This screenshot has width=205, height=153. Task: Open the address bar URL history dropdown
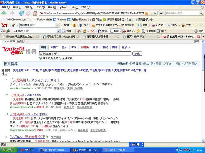click(x=151, y=13)
